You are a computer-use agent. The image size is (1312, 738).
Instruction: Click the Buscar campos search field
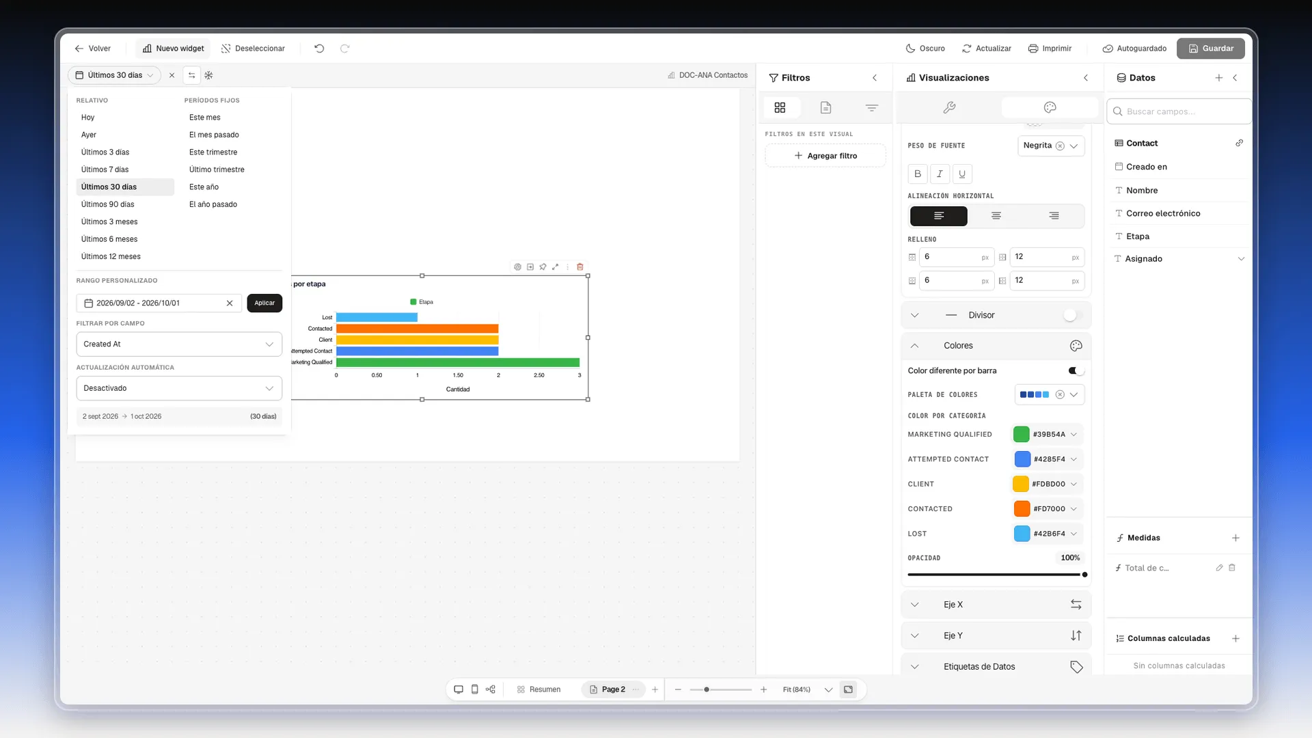[1179, 111]
